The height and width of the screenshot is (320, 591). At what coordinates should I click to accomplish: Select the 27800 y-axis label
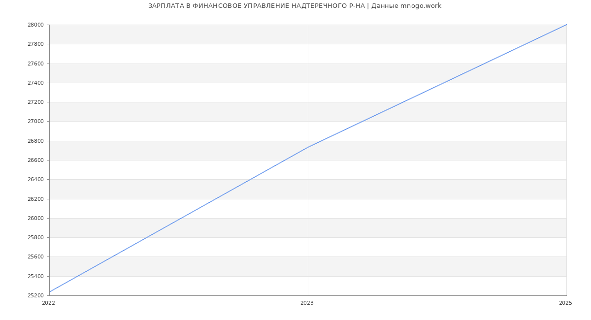(35, 44)
